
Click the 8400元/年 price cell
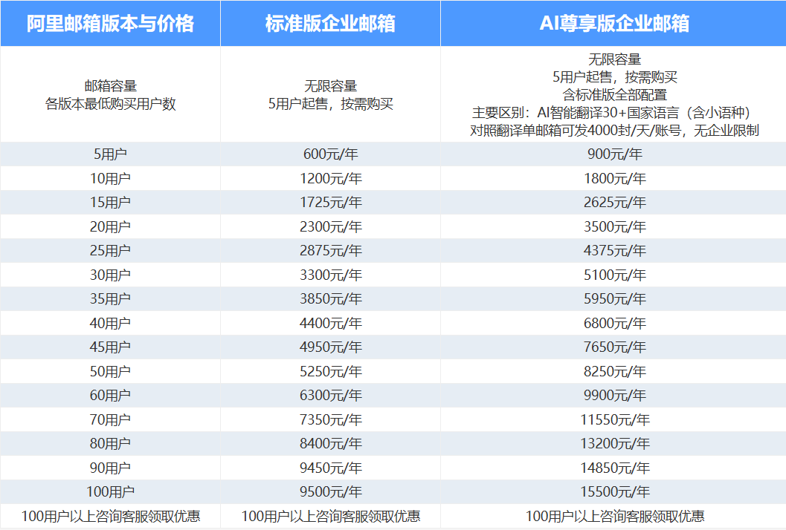(330, 443)
